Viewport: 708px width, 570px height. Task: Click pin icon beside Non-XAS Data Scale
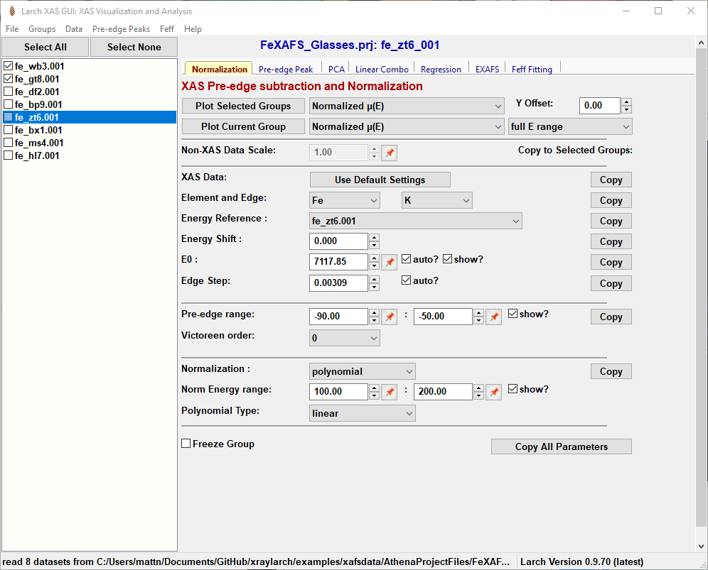(390, 153)
